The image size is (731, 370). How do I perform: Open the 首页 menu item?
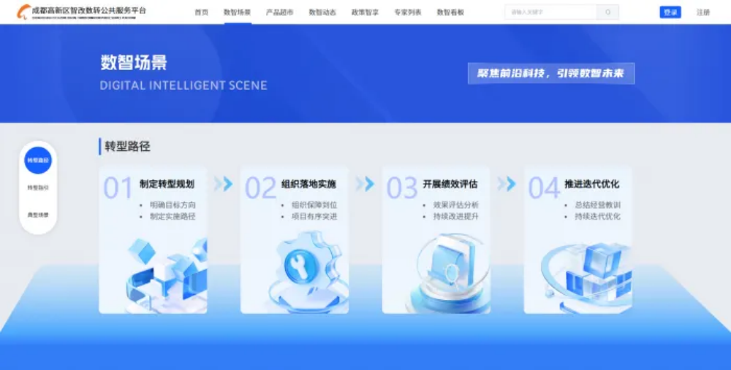[201, 12]
